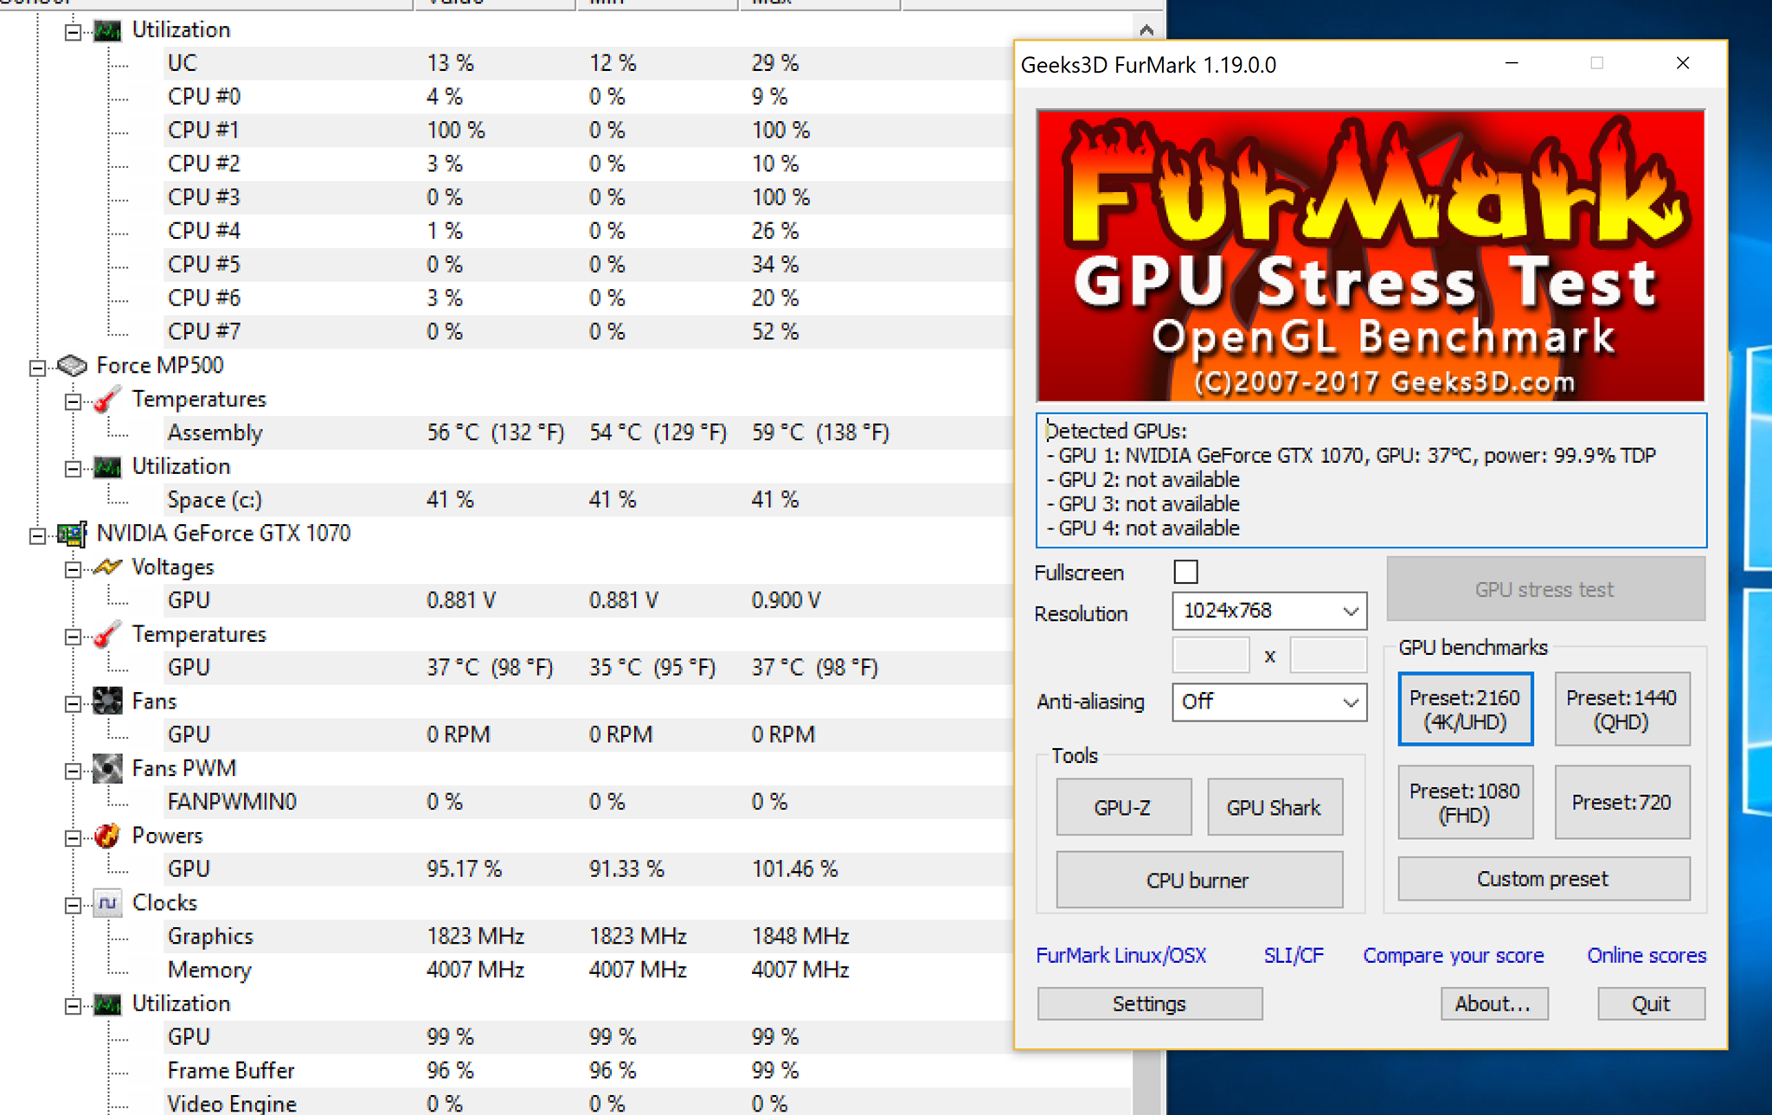Collapse the NVIDIA GeForce GTX 1070 node
This screenshot has width=1772, height=1115.
coord(37,535)
